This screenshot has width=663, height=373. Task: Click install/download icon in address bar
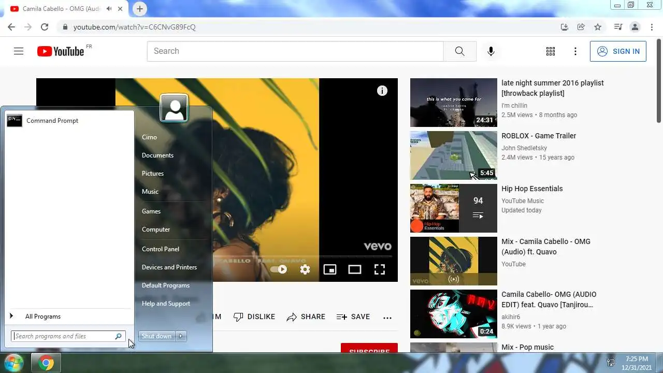(x=565, y=27)
